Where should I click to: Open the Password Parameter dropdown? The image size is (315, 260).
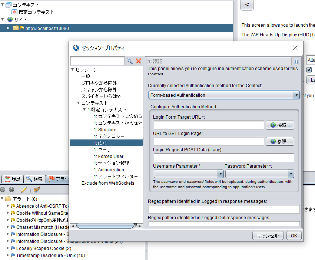tap(291, 174)
